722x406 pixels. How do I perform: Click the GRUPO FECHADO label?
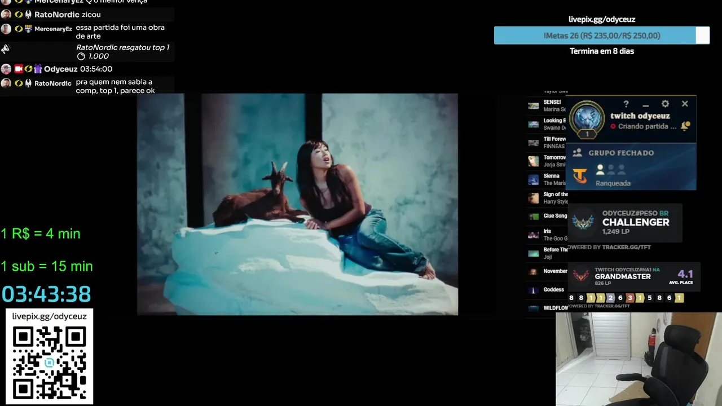click(621, 153)
